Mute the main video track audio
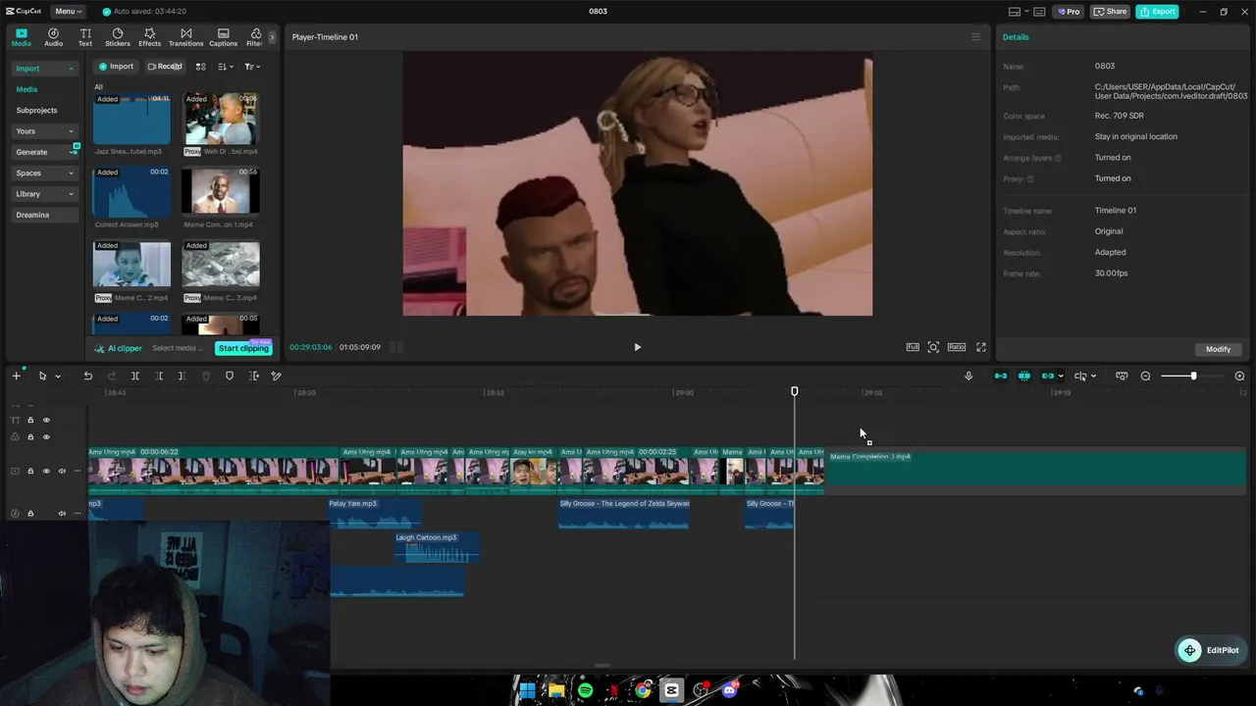This screenshot has height=706, width=1256. (x=62, y=471)
